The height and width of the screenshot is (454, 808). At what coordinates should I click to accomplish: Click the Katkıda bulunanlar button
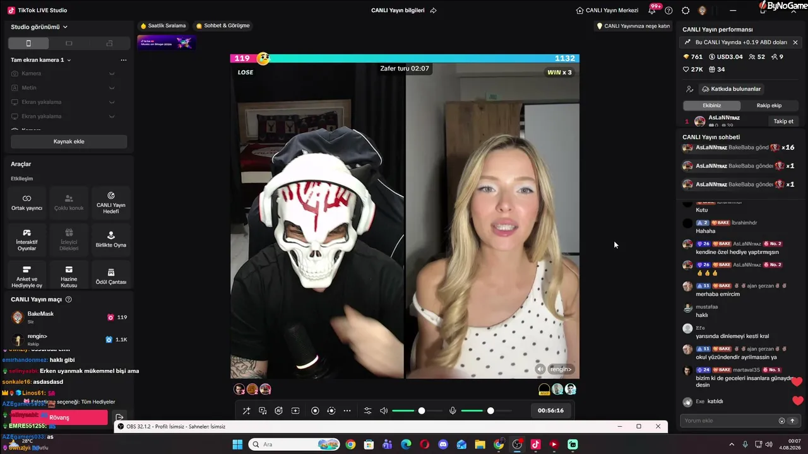(x=731, y=89)
